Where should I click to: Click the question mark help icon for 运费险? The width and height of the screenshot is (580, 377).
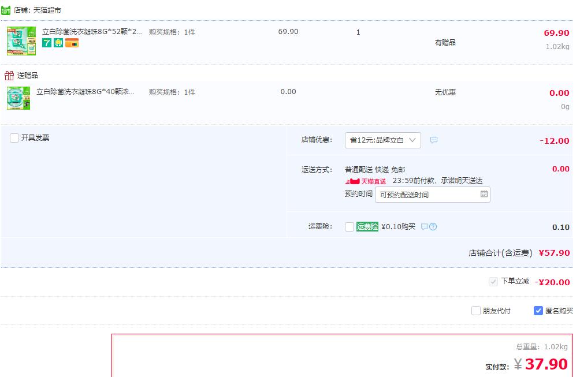click(x=433, y=226)
